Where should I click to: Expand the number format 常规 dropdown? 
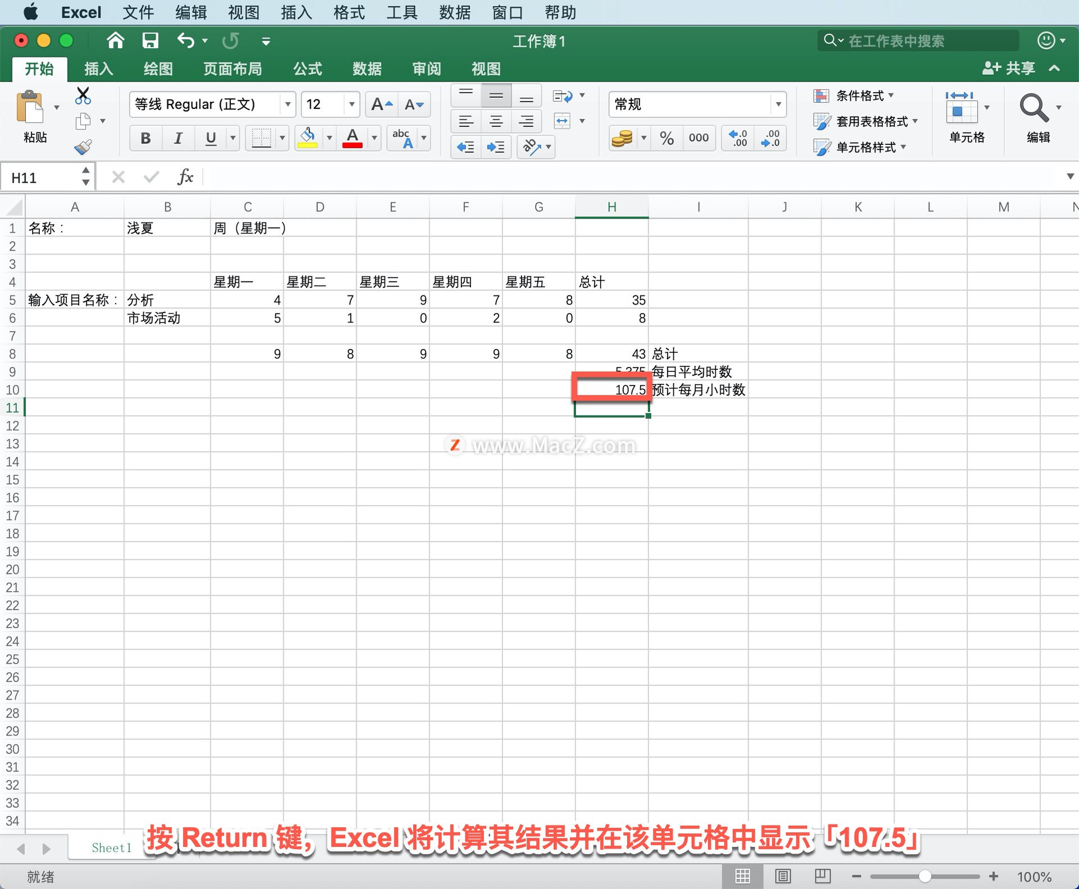coord(778,105)
